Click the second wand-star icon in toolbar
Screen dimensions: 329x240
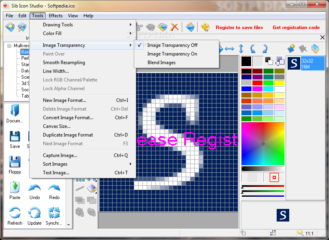(22, 27)
